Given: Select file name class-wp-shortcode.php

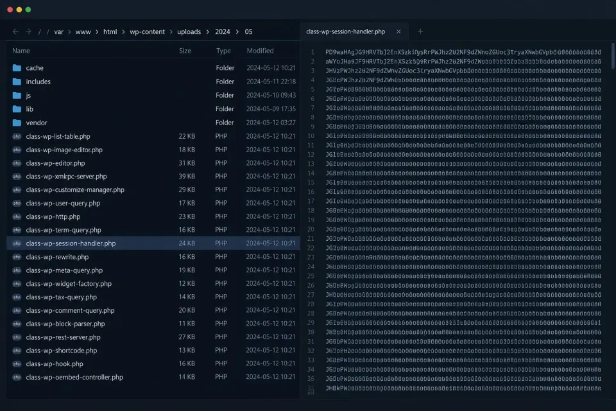Looking at the screenshot, I should coord(62,351).
